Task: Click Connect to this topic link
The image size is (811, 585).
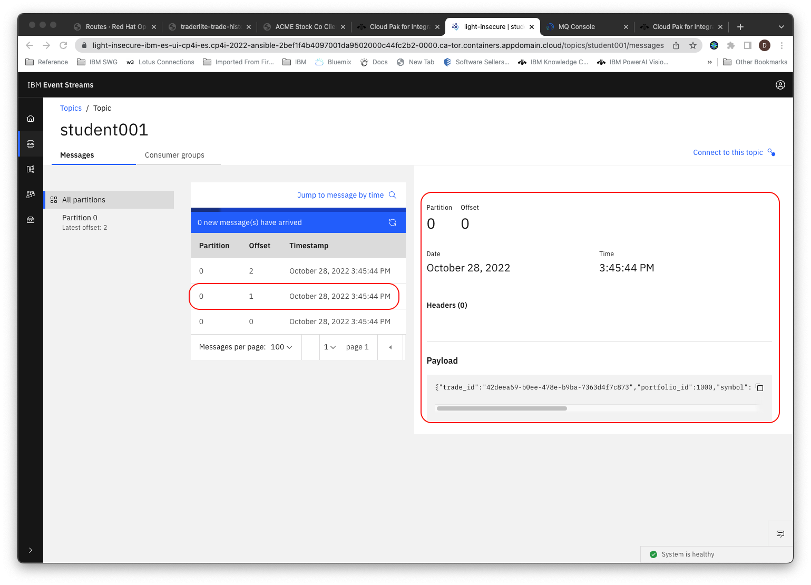Action: point(728,152)
